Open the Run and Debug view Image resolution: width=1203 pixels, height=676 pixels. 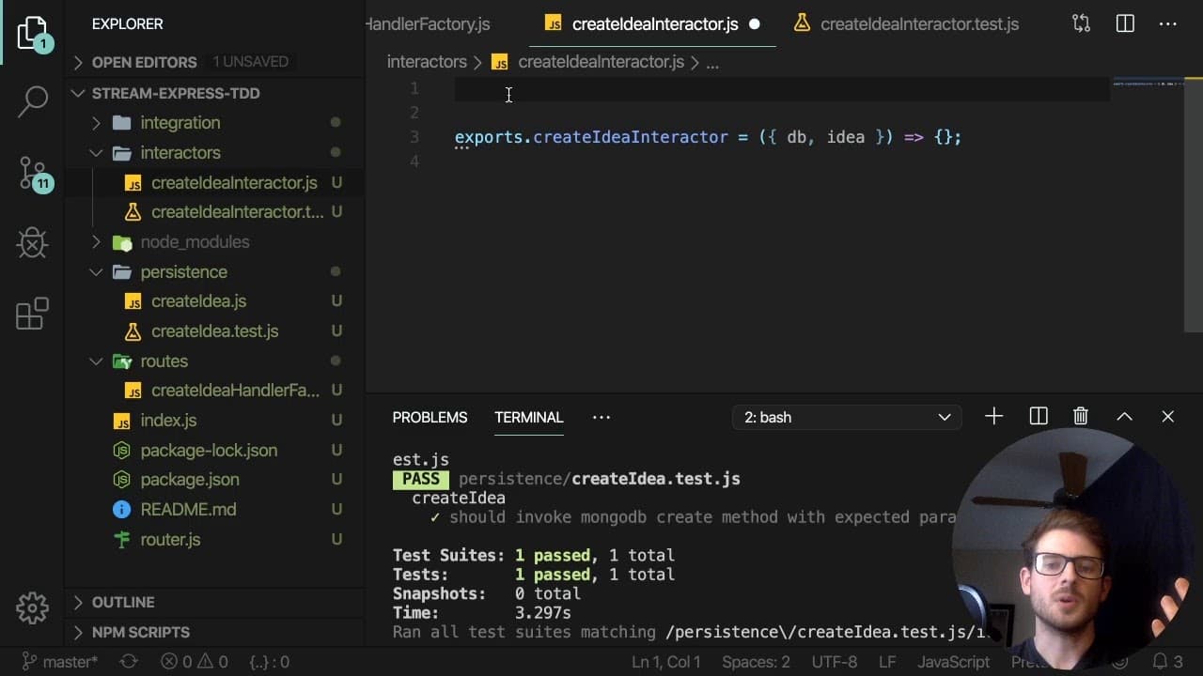click(x=33, y=243)
